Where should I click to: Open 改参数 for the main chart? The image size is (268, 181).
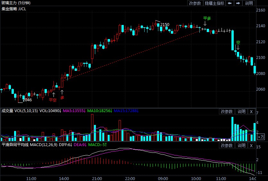point(195,3)
